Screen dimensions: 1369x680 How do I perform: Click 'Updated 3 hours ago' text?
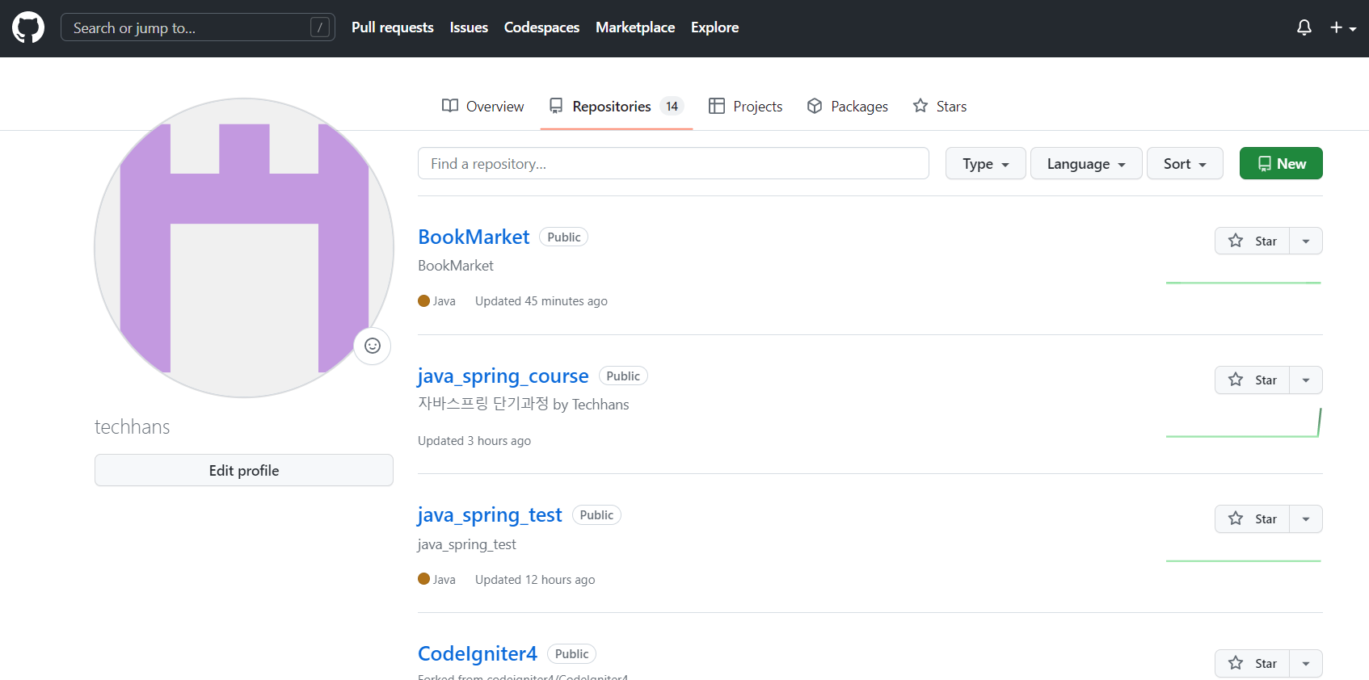tap(474, 440)
